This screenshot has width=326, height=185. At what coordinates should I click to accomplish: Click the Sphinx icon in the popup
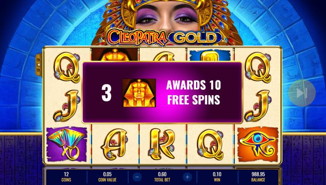pyautogui.click(x=139, y=93)
